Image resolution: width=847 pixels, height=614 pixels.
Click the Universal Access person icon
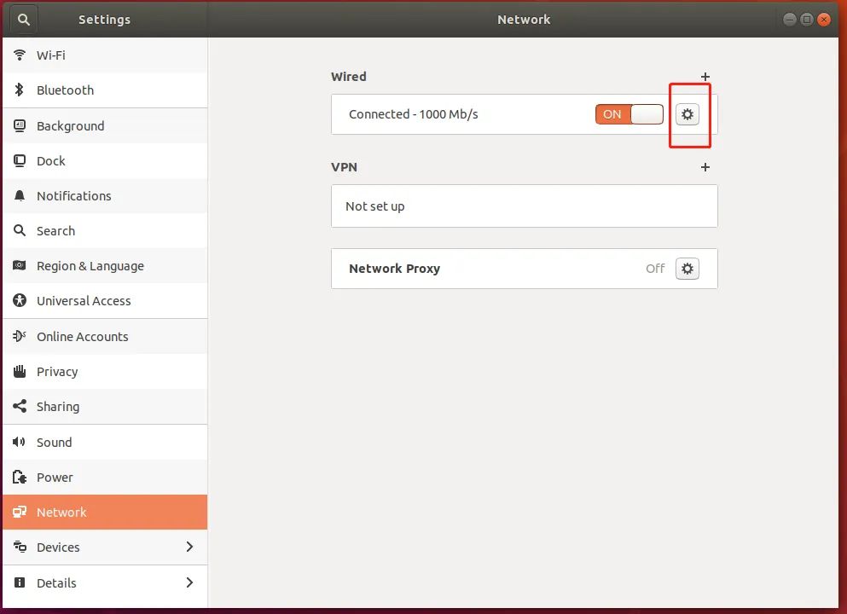[x=20, y=301]
